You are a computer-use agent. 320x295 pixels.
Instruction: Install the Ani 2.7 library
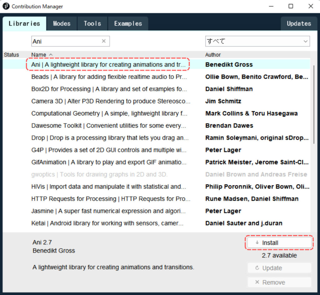(x=279, y=243)
